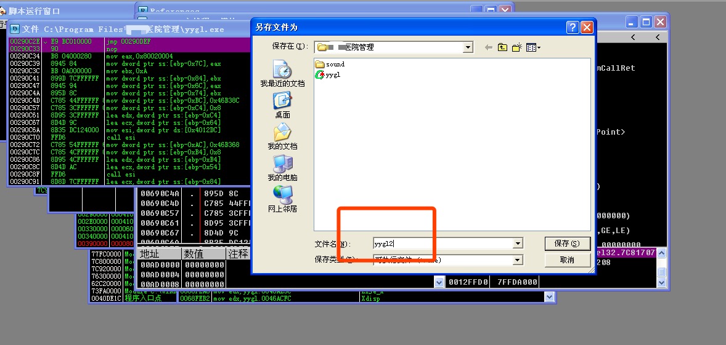Select memory map entry 62C20000
Viewport: 726px width, 345px height.
tap(106, 284)
